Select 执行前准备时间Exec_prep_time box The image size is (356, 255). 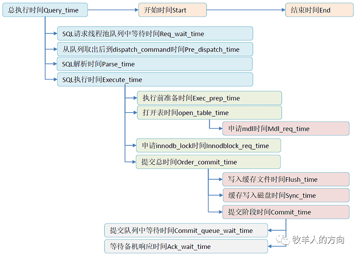pos(209,98)
